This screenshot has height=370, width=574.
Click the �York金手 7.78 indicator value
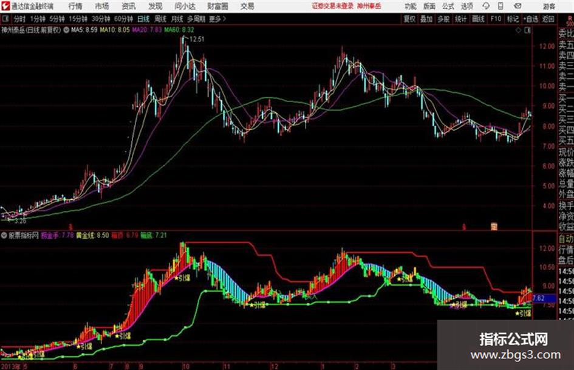click(58, 235)
